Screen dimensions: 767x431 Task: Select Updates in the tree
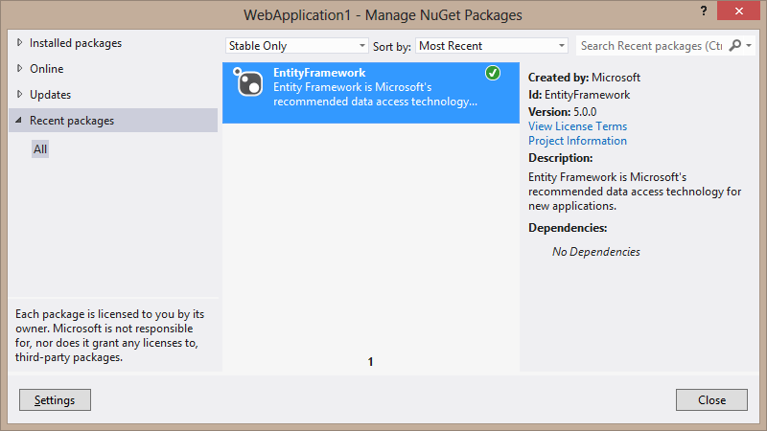click(51, 95)
